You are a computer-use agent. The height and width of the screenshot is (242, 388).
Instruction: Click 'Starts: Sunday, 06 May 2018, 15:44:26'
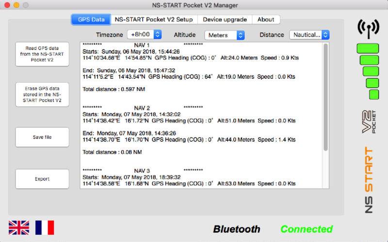131,52
